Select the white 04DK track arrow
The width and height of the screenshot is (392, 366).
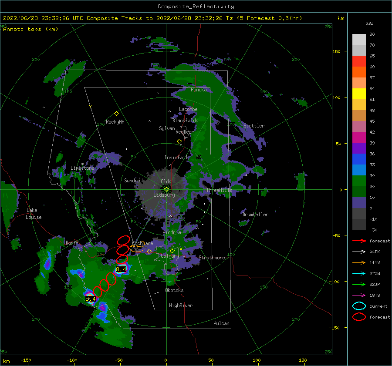[x=359, y=252]
